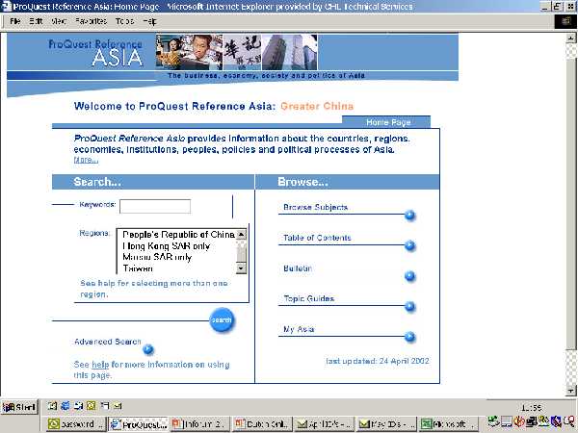Click the first quick launch icon next to Start
This screenshot has width=578, height=433.
coord(52,406)
